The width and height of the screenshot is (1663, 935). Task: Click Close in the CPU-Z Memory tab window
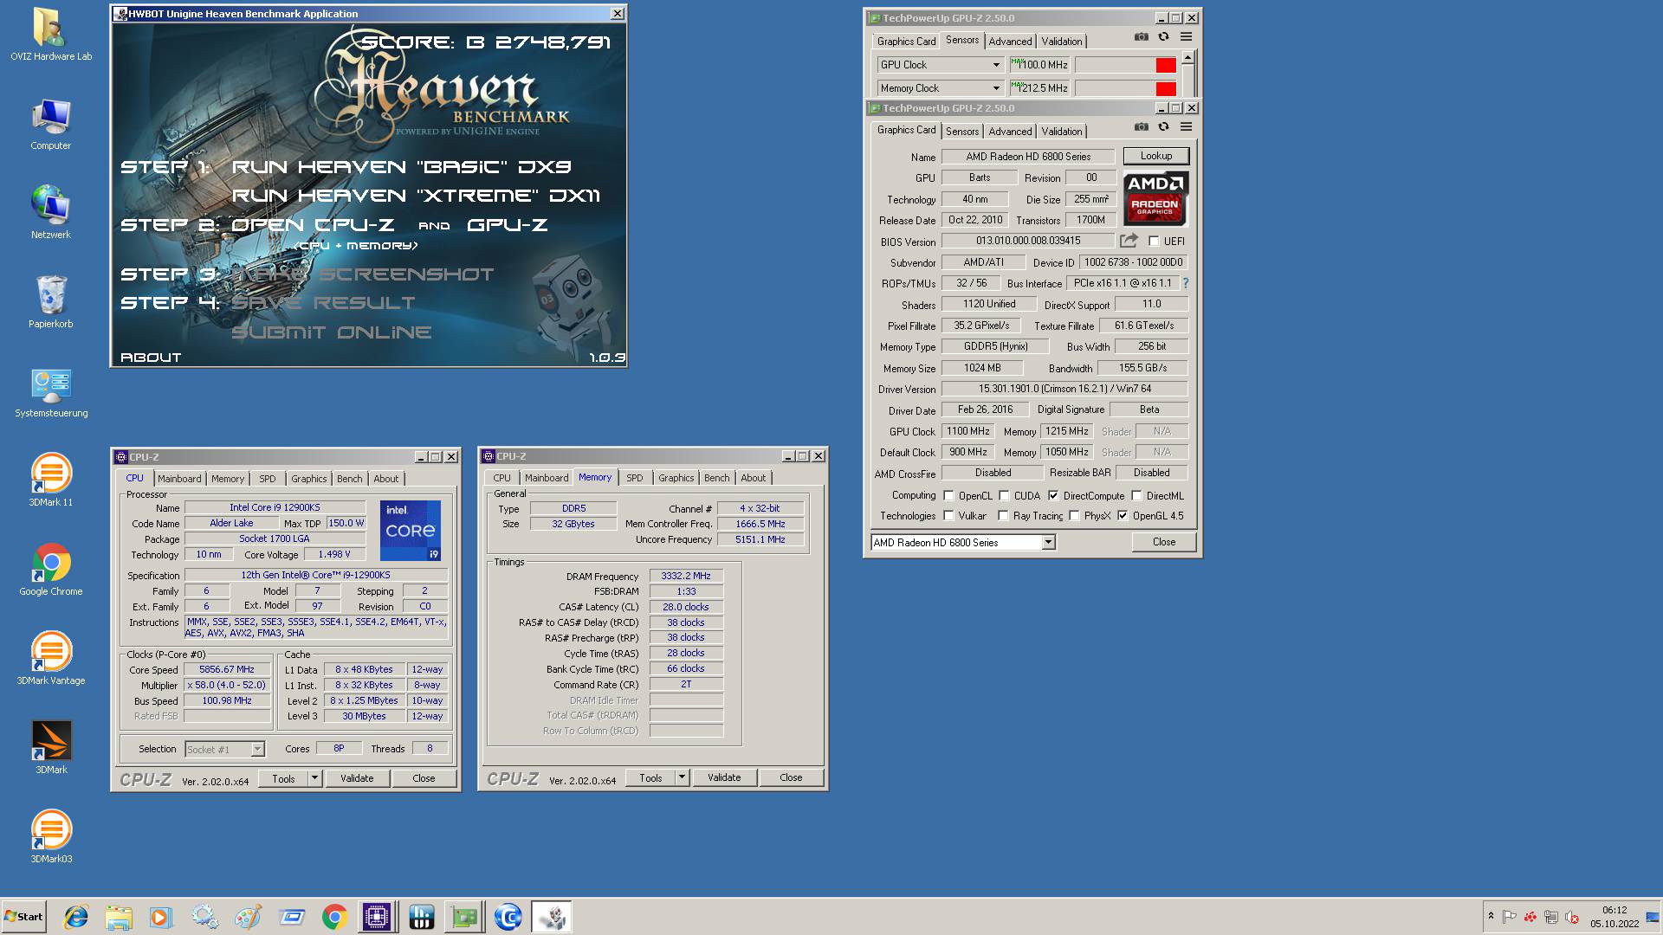[791, 777]
